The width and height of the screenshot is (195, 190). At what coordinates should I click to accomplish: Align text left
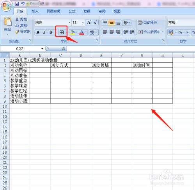pos(105,32)
